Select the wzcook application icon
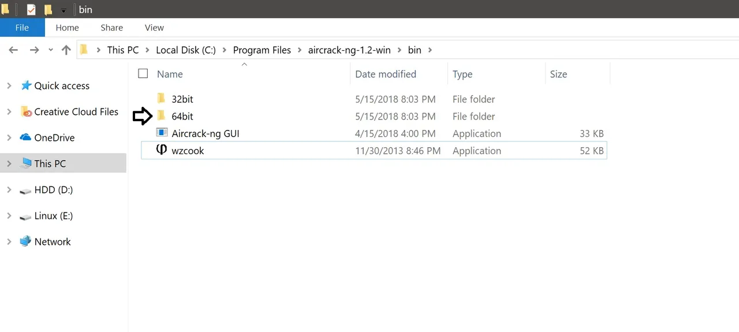The width and height of the screenshot is (739, 332). pos(162,150)
